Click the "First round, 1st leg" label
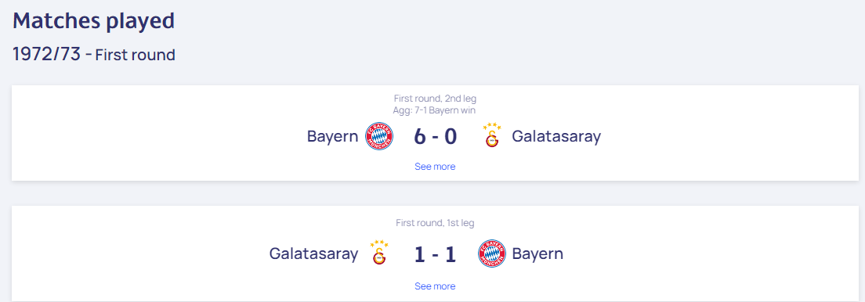This screenshot has height=302, width=865. [x=435, y=223]
